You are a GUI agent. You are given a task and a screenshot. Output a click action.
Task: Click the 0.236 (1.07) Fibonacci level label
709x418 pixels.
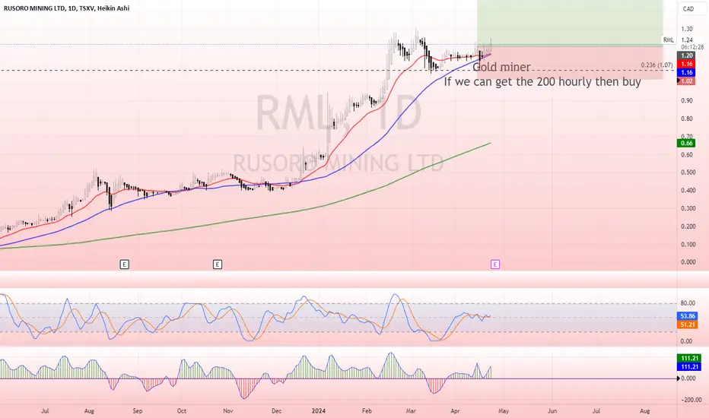tap(657, 65)
